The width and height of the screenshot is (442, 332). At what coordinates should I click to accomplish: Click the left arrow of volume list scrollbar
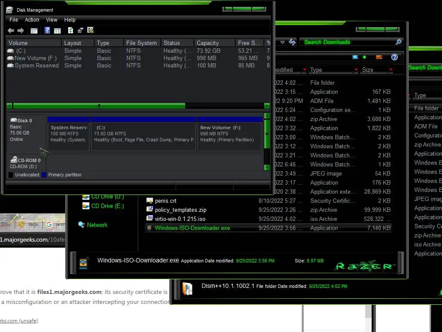click(9, 106)
